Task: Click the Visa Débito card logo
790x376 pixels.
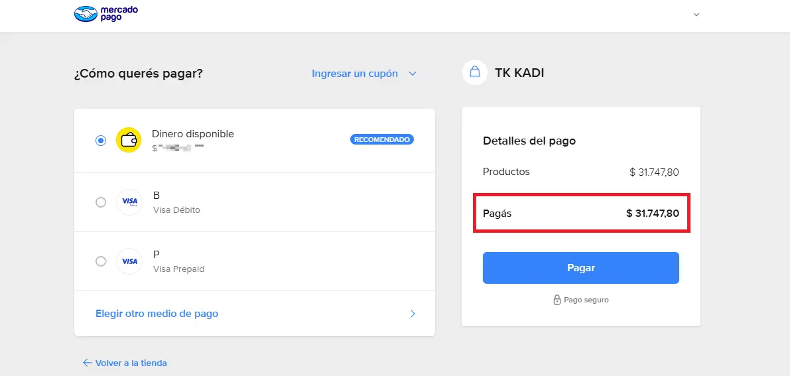Action: point(129,202)
